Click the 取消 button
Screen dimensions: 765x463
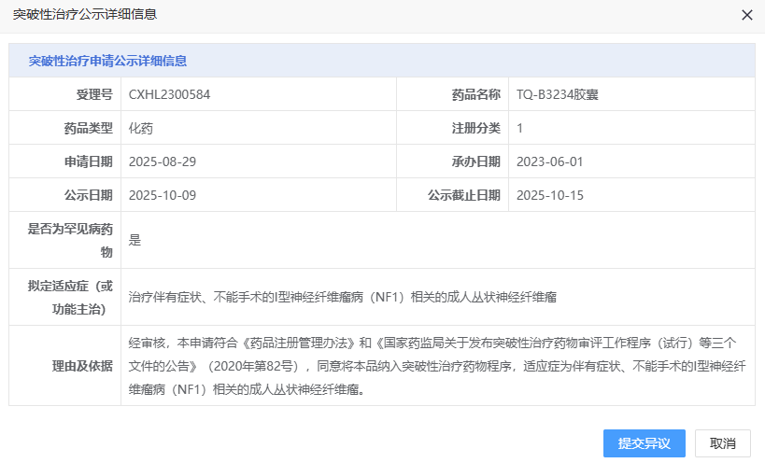point(722,443)
